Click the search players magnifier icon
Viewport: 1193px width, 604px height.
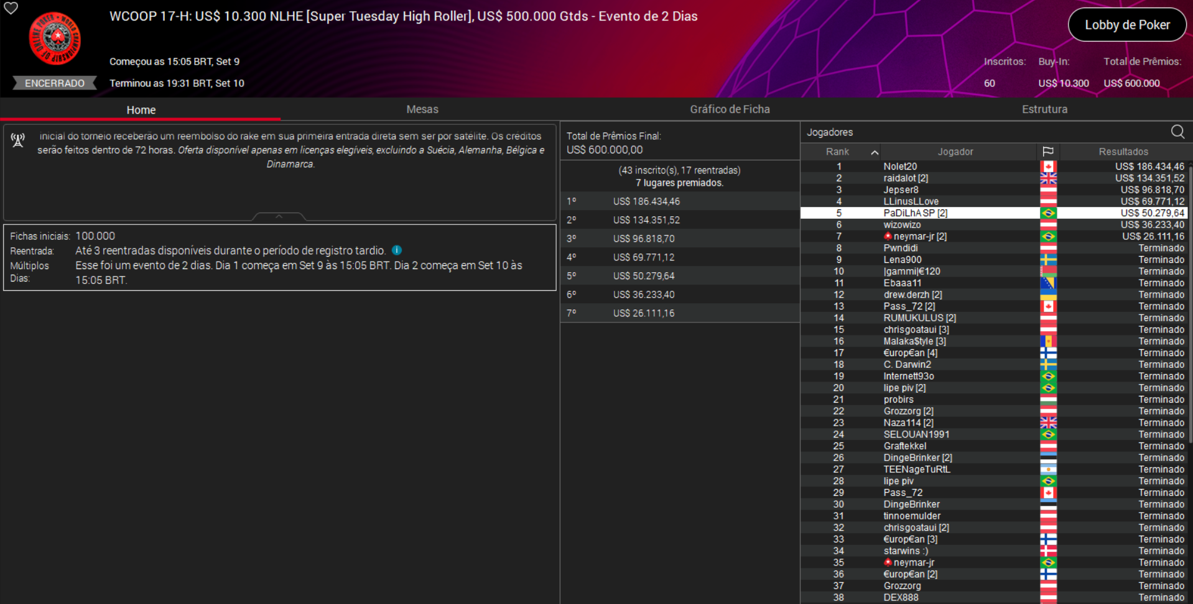pos(1177,132)
